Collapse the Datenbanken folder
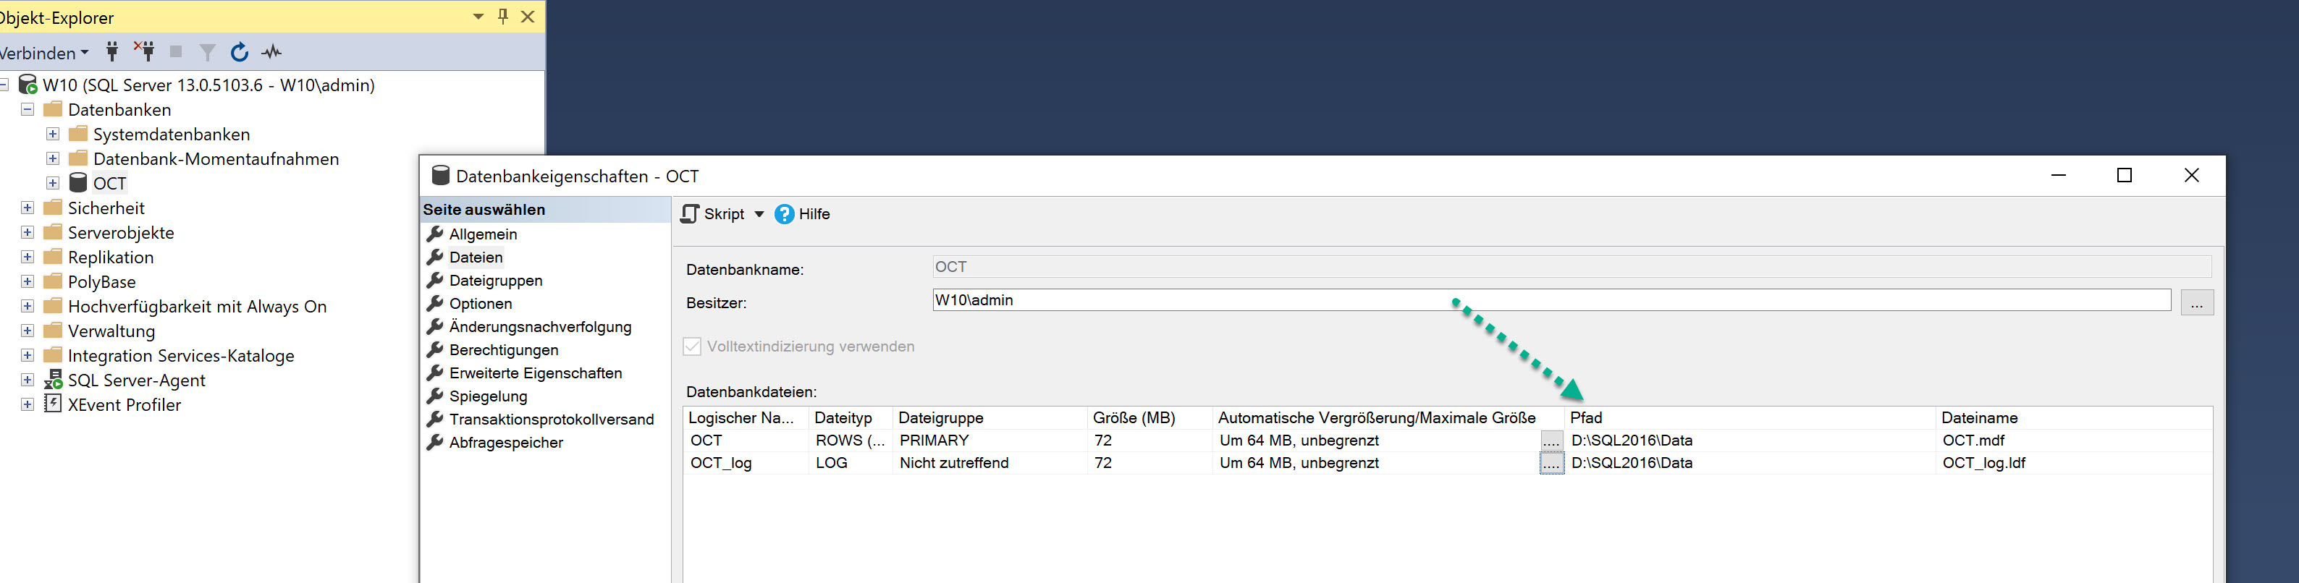This screenshot has width=2299, height=583. (28, 110)
